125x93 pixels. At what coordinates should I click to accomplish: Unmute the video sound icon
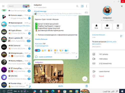point(41,66)
